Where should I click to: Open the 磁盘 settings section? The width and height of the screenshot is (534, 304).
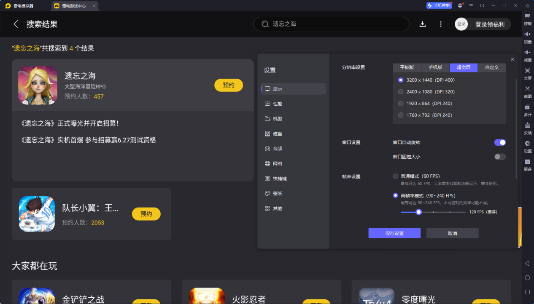pyautogui.click(x=293, y=133)
